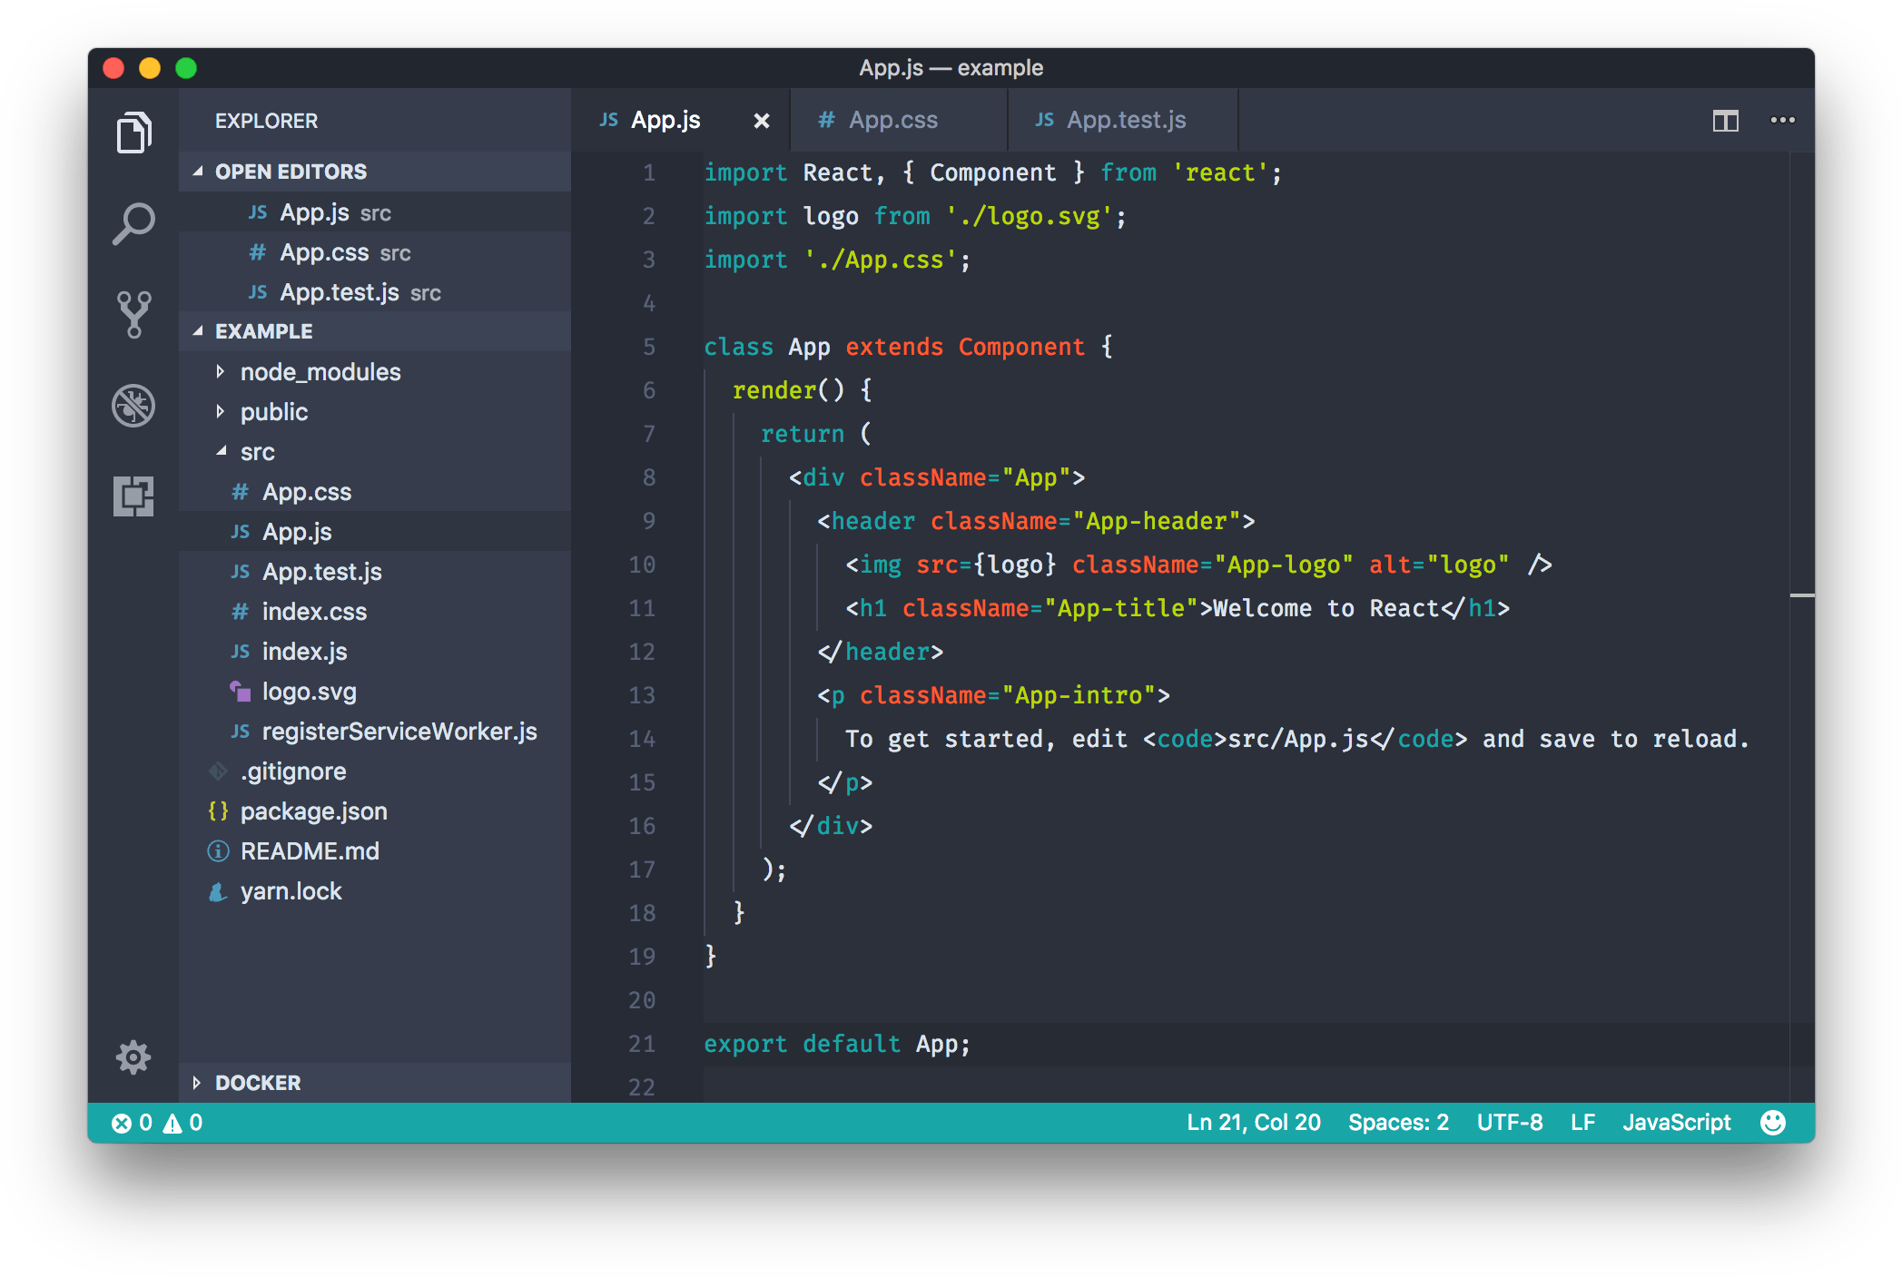The image size is (1902, 1277).
Task: Open the Source Control view
Action: (x=133, y=313)
